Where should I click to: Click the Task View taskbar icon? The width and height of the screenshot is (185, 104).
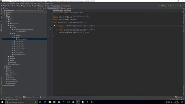[40, 102]
